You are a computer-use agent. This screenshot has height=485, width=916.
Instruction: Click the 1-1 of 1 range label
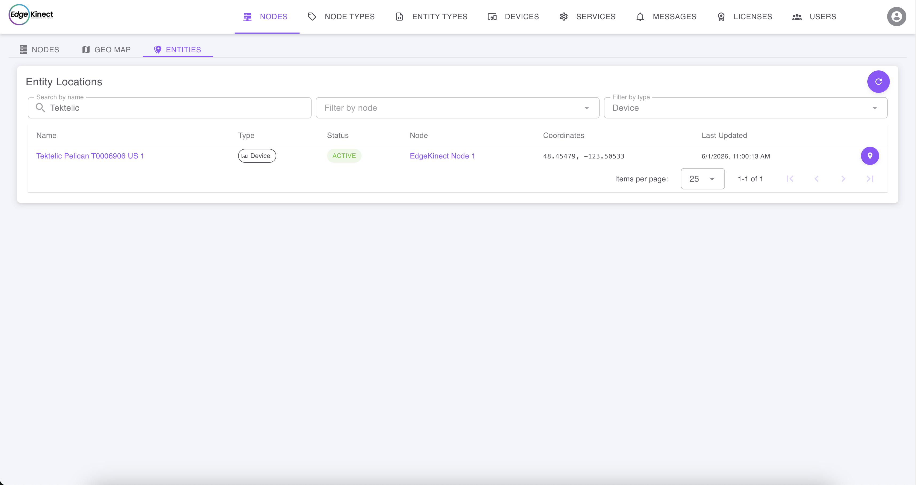[750, 179]
